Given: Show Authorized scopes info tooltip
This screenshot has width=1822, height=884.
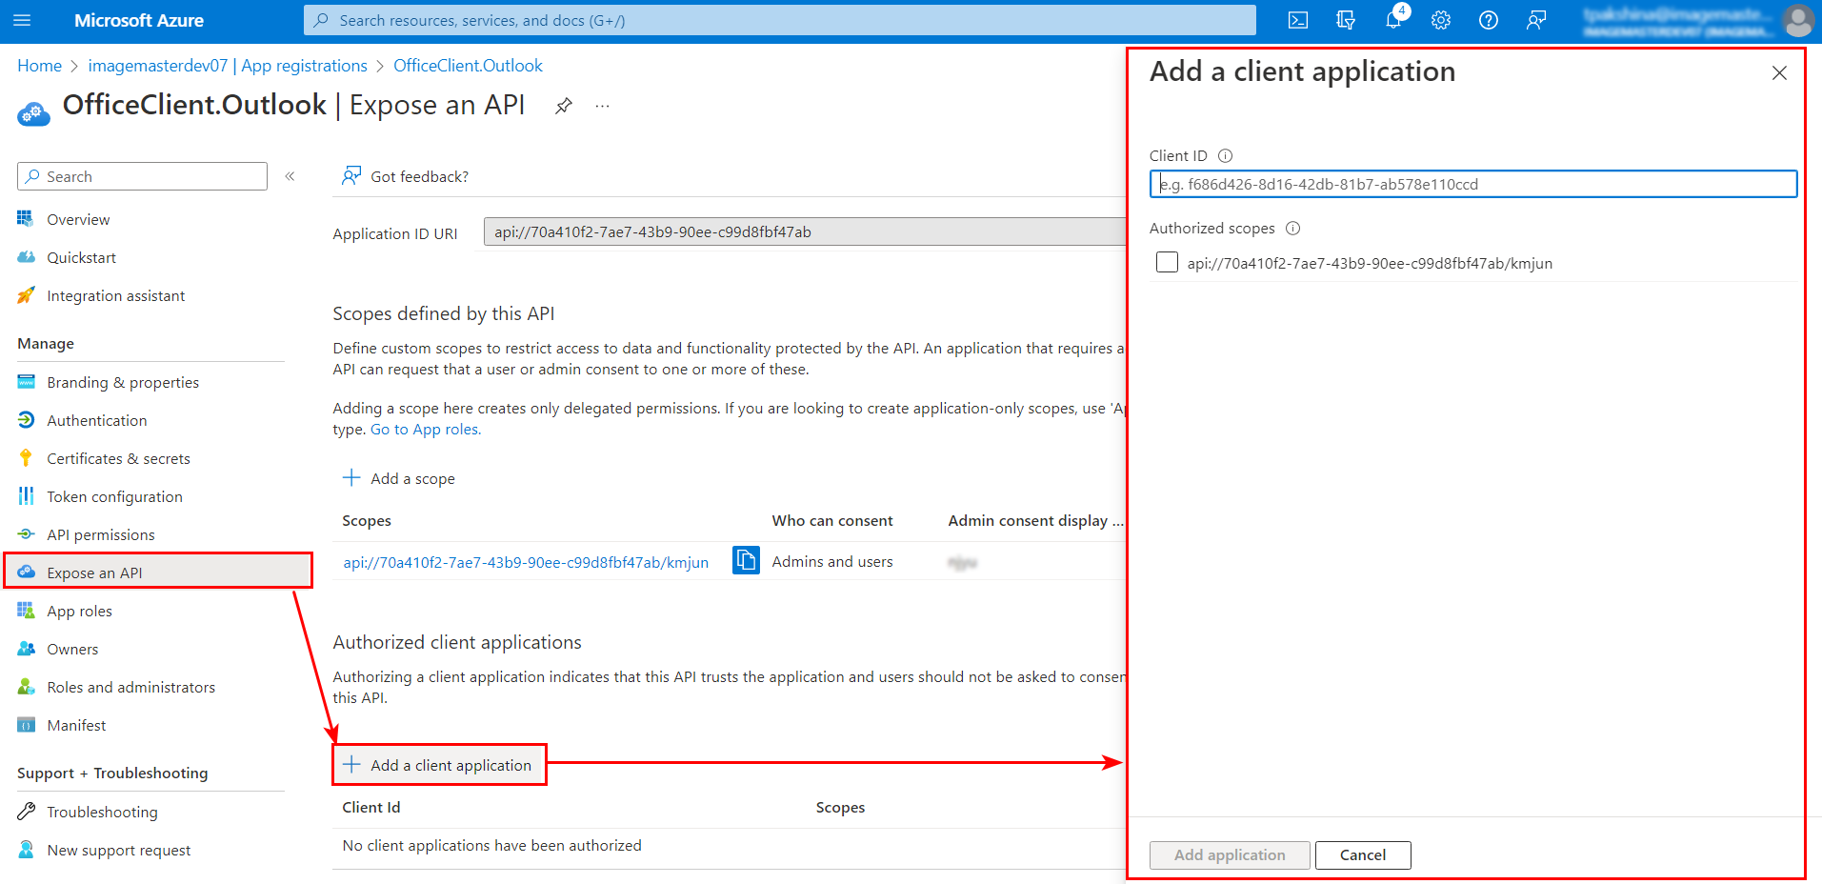Looking at the screenshot, I should coord(1292,228).
